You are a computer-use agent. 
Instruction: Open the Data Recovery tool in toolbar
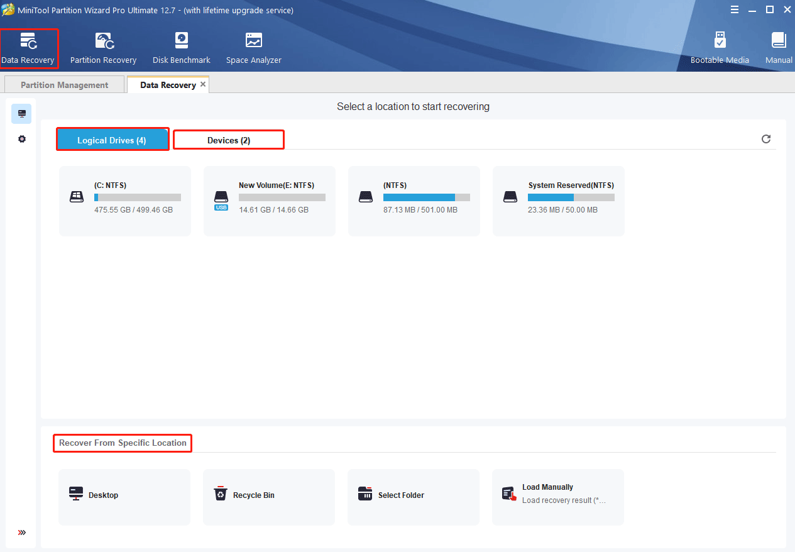point(28,48)
